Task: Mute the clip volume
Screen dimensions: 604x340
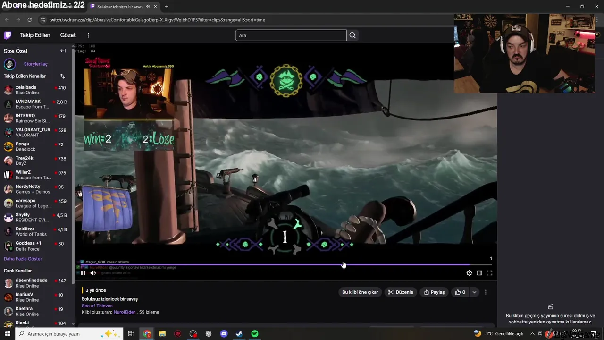Action: (93, 273)
